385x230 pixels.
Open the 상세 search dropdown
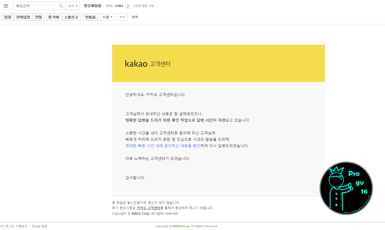(73, 6)
